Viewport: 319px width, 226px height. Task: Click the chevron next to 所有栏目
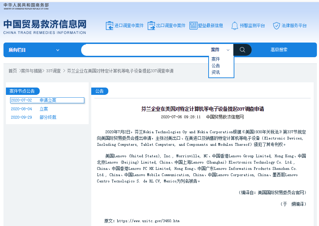click(x=58, y=50)
